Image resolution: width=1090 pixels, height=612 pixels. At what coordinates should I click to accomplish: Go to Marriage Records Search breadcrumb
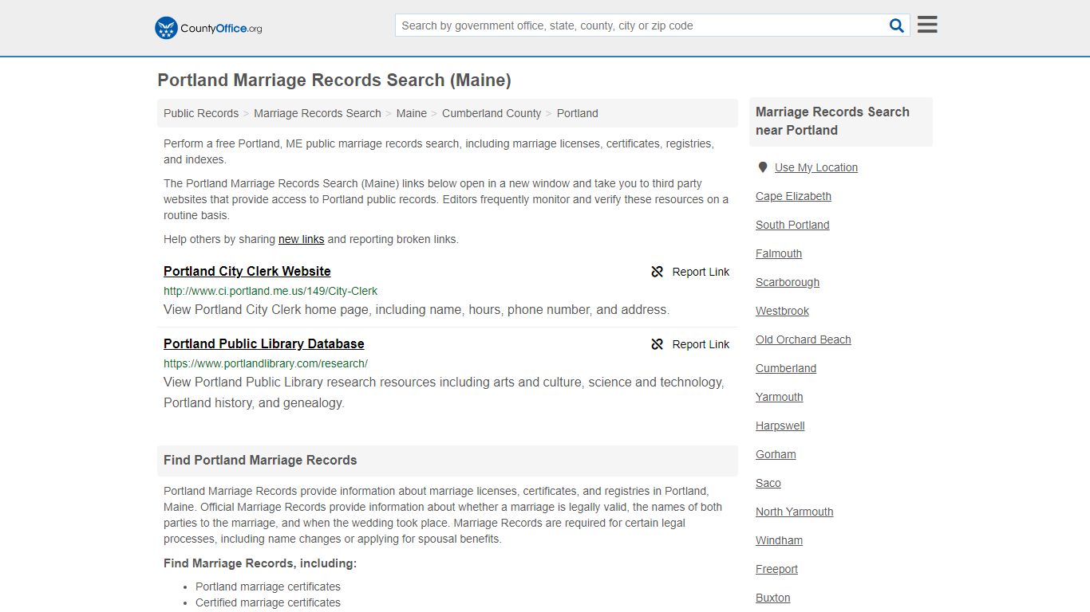(x=318, y=113)
